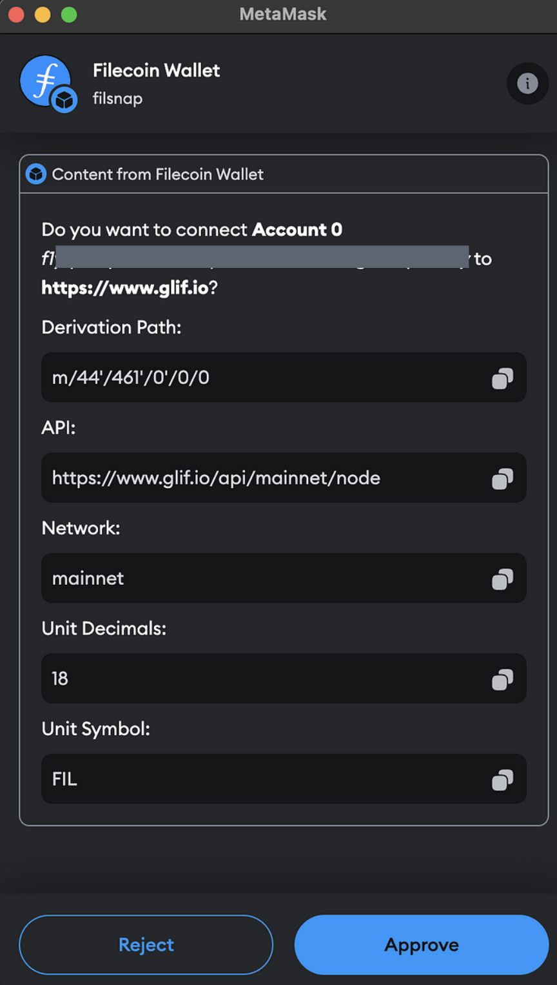Click the snap cube icon beside Content header
The image size is (557, 985).
[37, 174]
